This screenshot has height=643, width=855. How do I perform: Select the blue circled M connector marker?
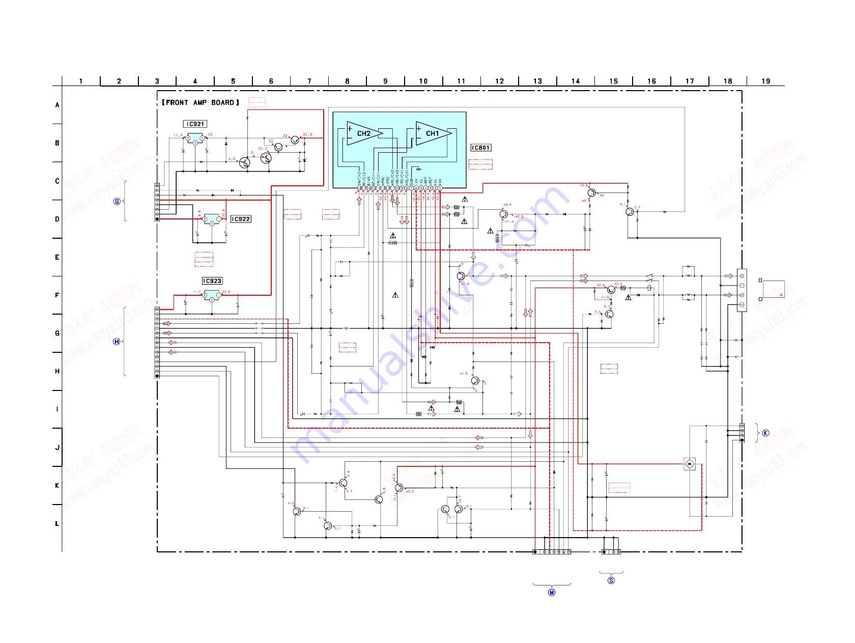click(552, 593)
